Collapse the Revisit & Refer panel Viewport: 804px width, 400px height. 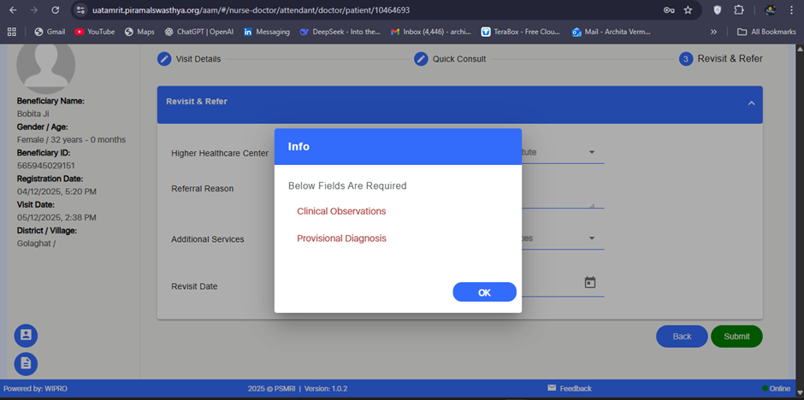751,103
